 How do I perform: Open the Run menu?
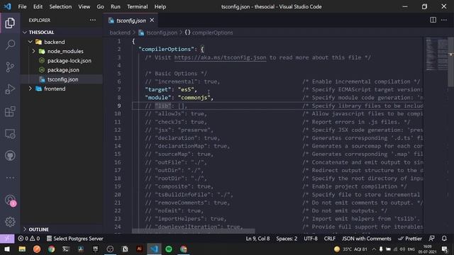click(x=115, y=6)
